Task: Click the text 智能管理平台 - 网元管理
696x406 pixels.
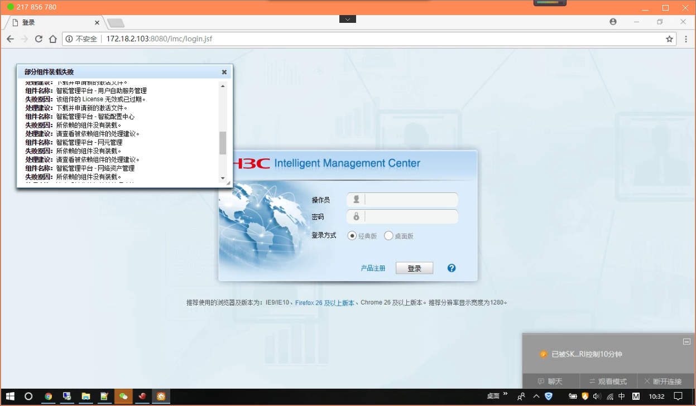Action: 89,142
